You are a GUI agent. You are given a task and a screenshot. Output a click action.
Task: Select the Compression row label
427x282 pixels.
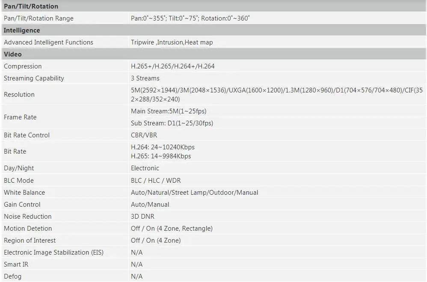click(23, 66)
